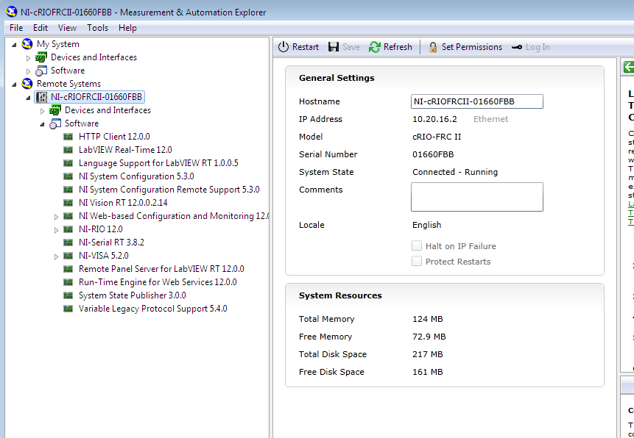
Task: Click chip icon beside NI-VISA 5.2.0
Action: [x=68, y=256]
